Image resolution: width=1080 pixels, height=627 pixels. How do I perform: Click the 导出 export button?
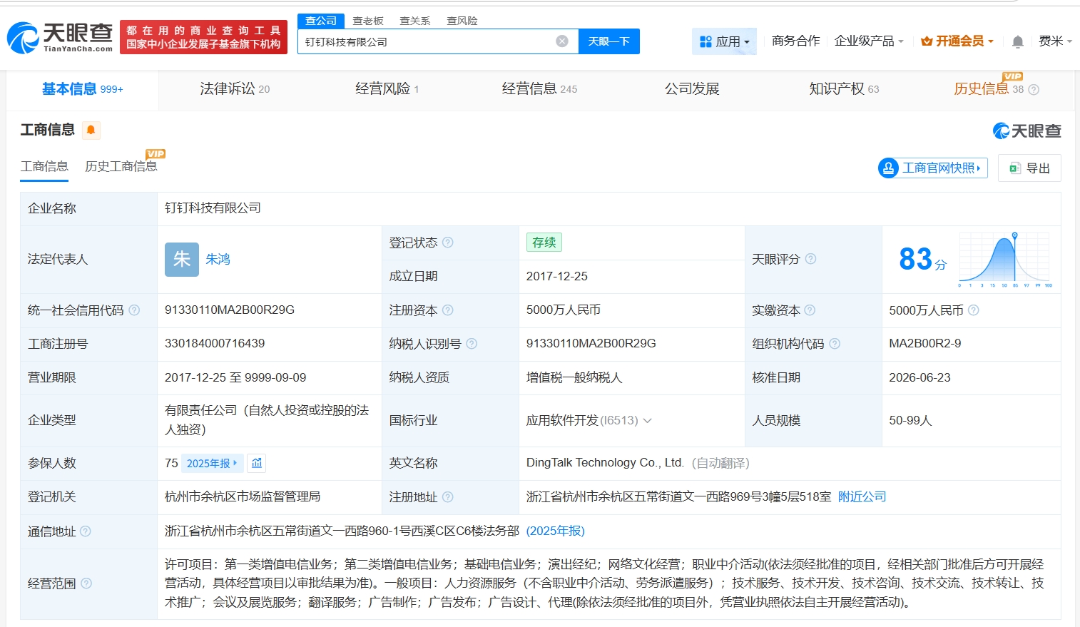coord(1029,168)
